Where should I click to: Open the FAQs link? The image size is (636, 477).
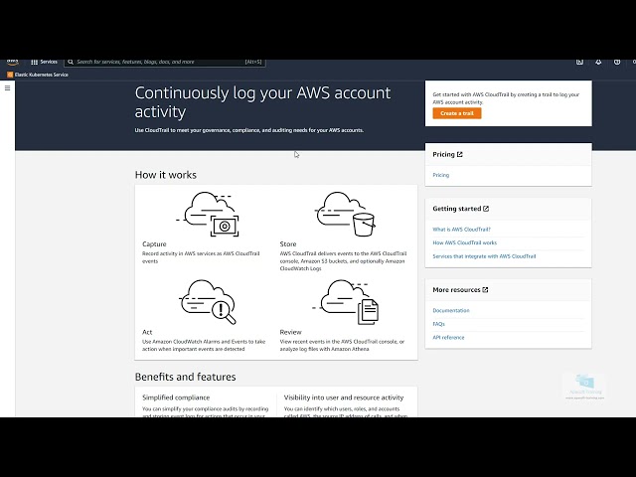[x=438, y=324]
